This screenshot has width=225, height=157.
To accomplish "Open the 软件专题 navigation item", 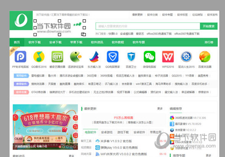I will tap(139, 42).
